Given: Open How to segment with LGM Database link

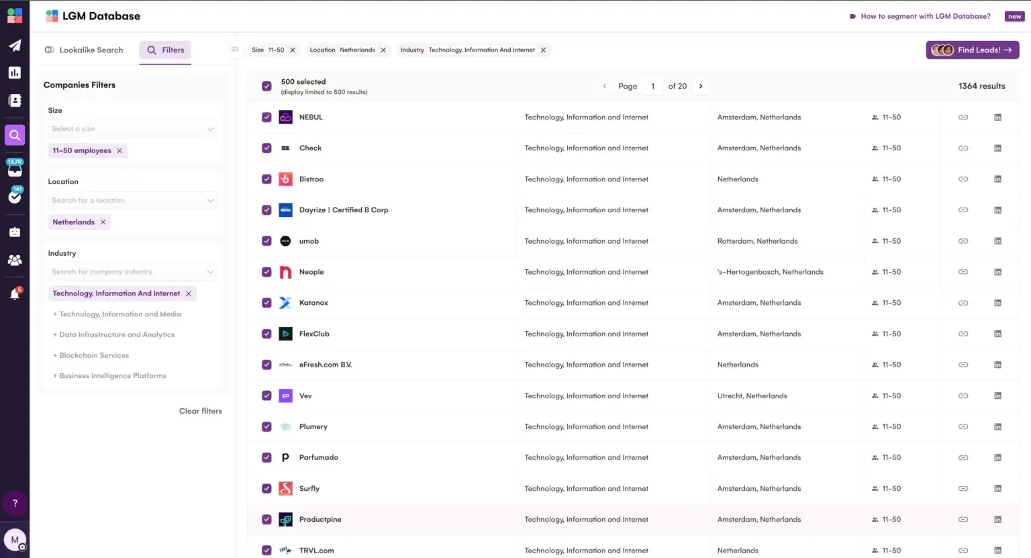Looking at the screenshot, I should [x=920, y=16].
